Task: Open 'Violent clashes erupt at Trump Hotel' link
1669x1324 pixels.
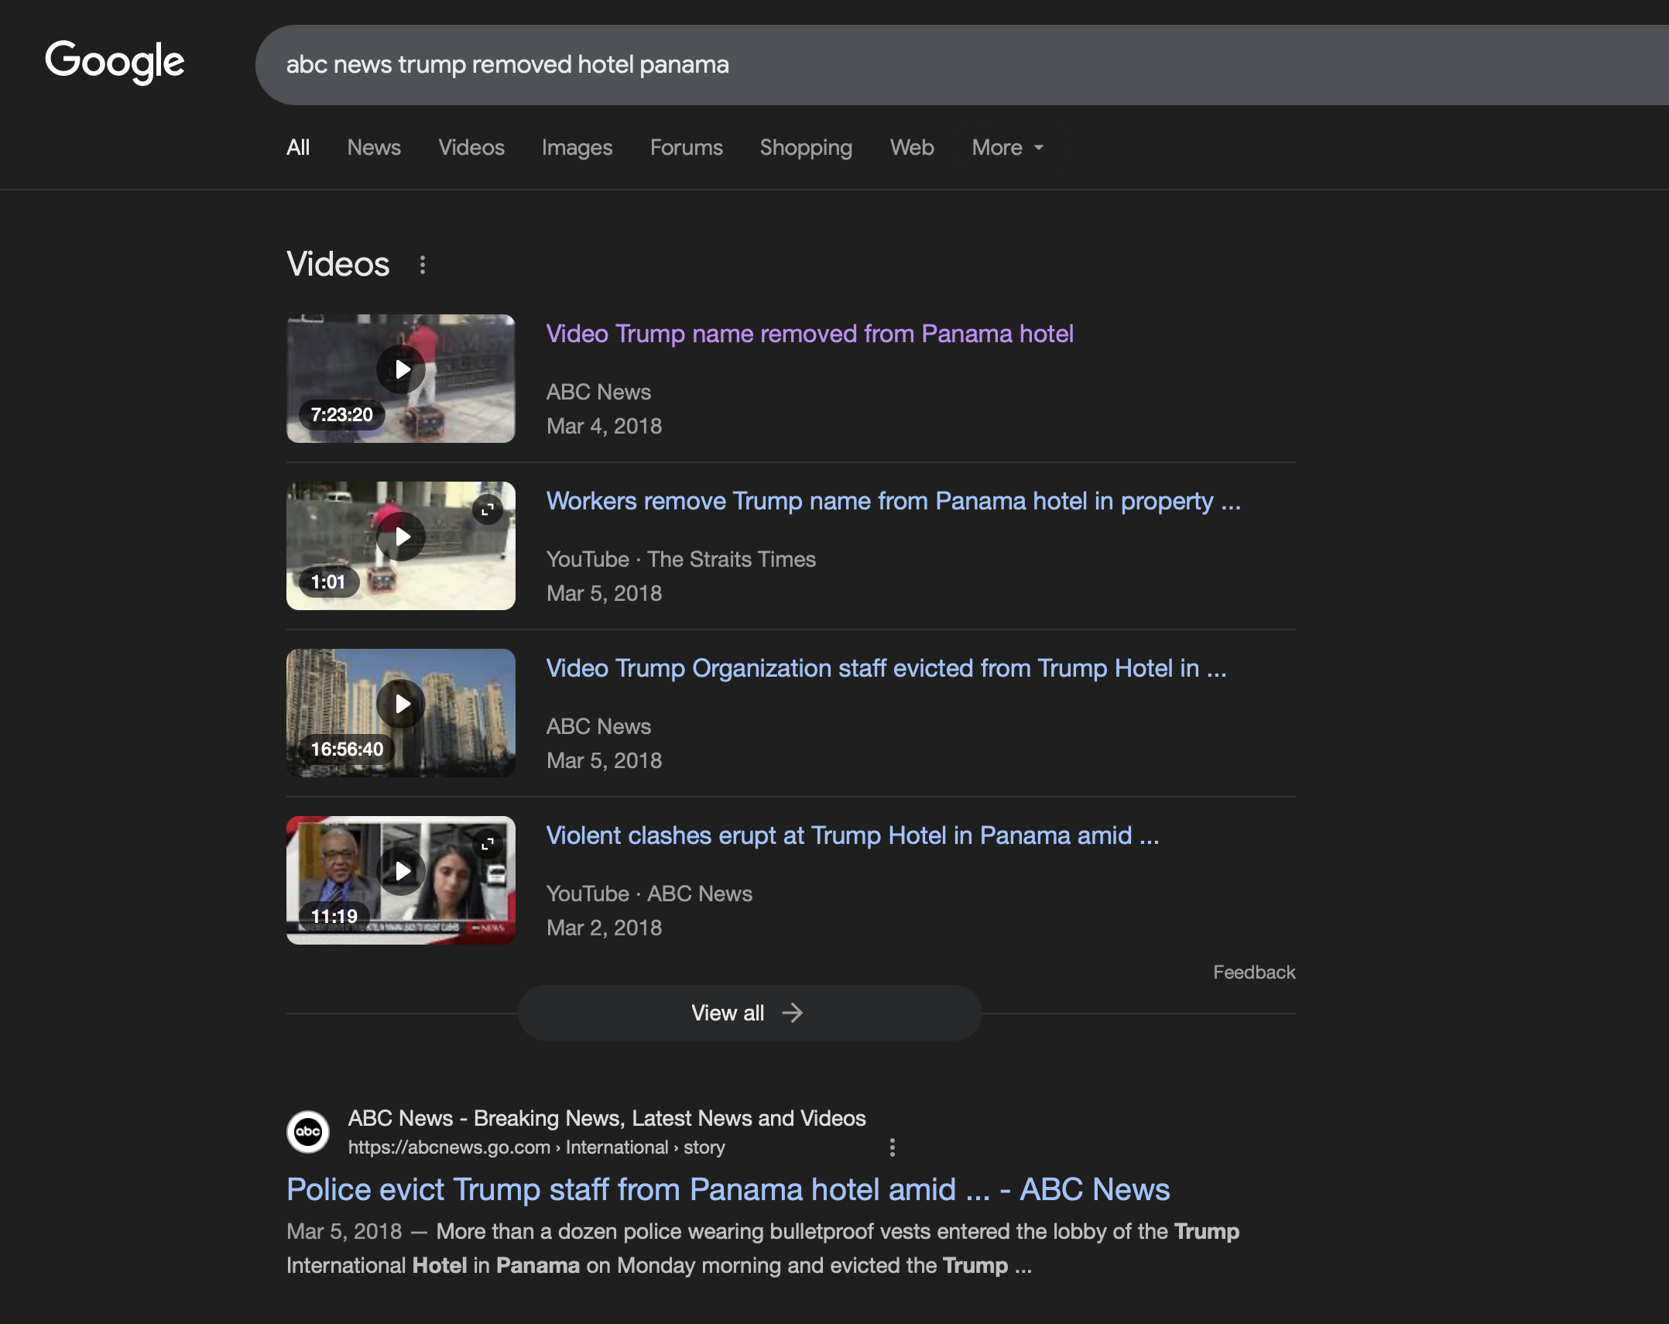Action: (x=852, y=835)
